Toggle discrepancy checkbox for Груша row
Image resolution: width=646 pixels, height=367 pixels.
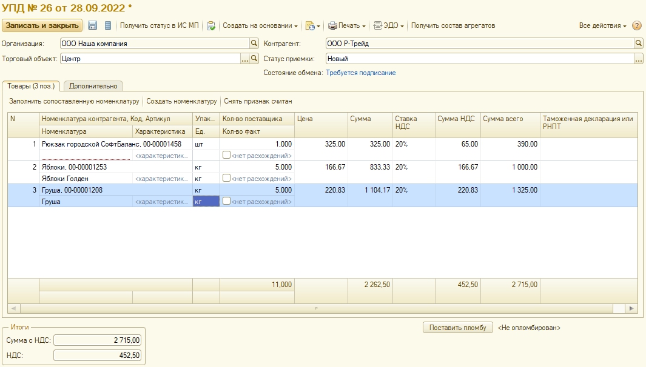226,201
